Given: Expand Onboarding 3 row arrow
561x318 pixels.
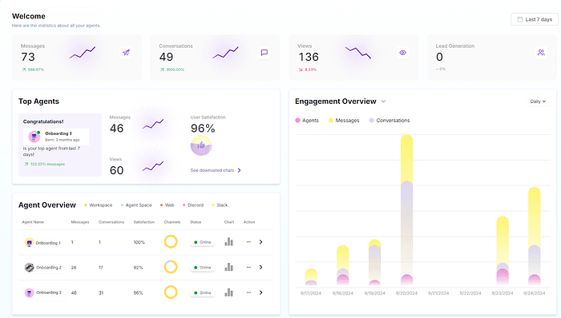Looking at the screenshot, I should pyautogui.click(x=260, y=292).
